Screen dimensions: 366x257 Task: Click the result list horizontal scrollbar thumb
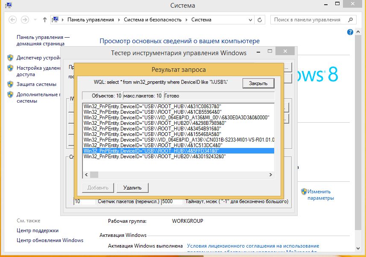(x=94, y=175)
